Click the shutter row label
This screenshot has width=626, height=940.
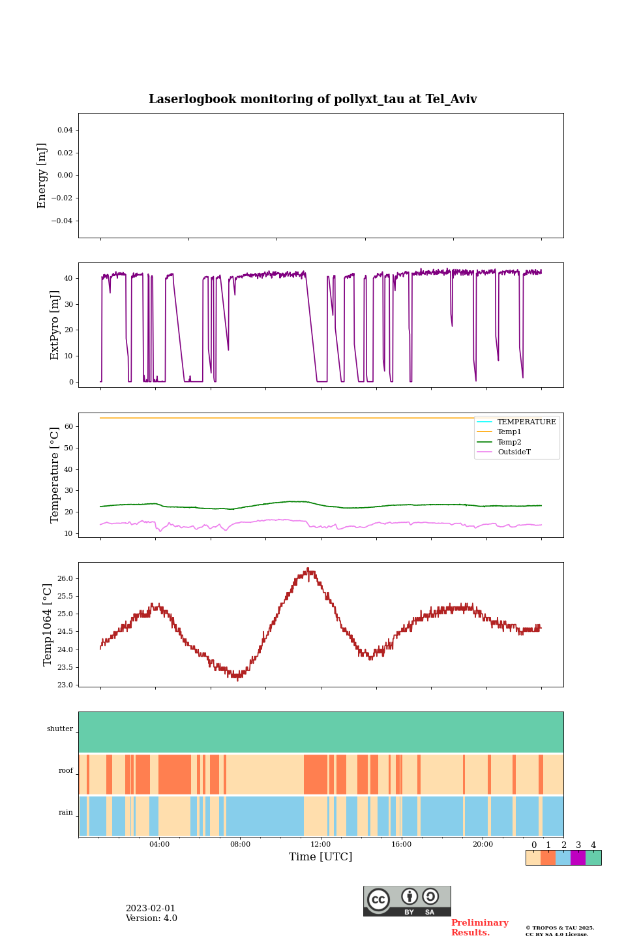(60, 728)
